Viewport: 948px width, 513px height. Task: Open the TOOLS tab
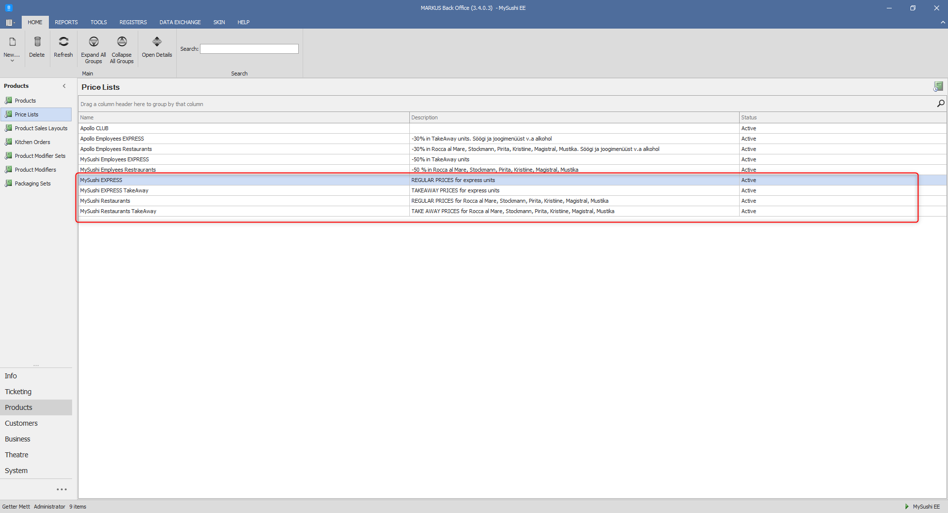click(99, 22)
